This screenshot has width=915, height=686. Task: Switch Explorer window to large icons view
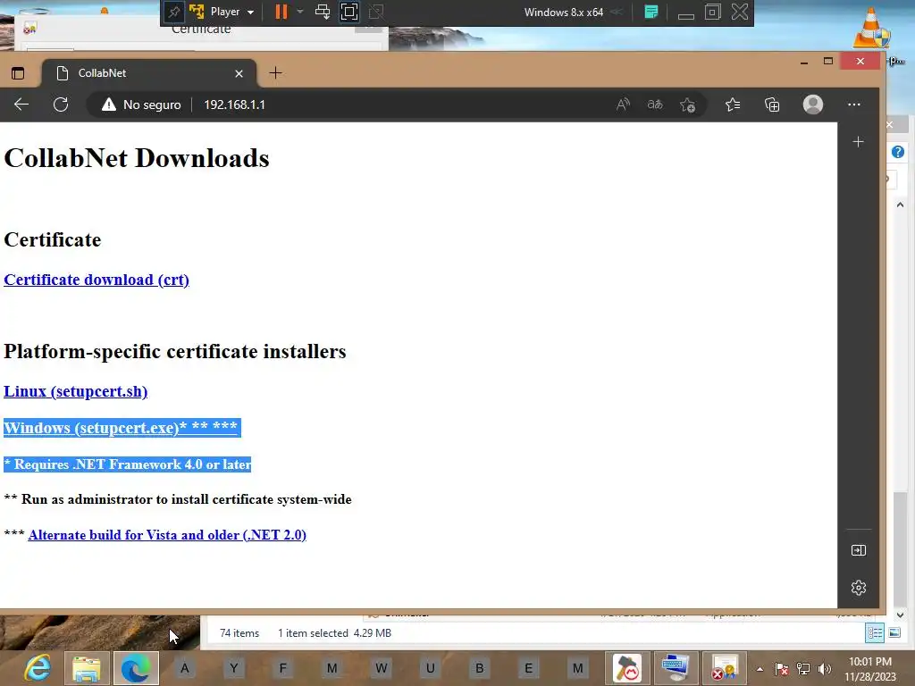[894, 633]
